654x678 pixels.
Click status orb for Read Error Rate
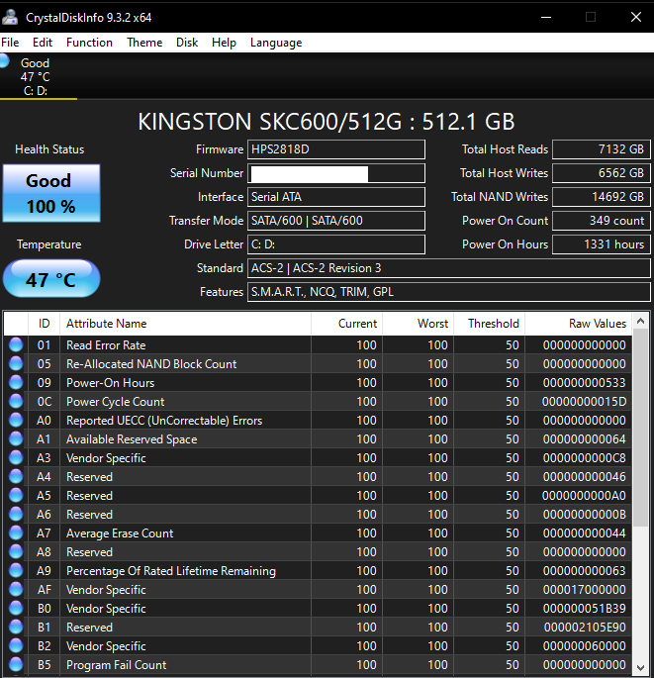pos(16,345)
